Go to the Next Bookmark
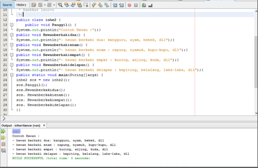 [100, 5]
